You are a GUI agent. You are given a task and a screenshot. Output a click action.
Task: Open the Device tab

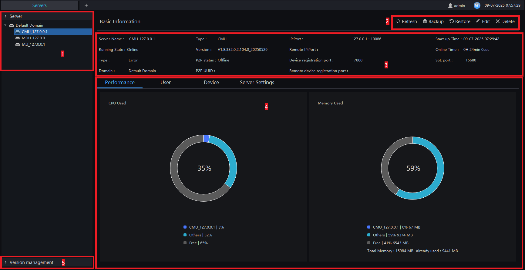pos(211,83)
